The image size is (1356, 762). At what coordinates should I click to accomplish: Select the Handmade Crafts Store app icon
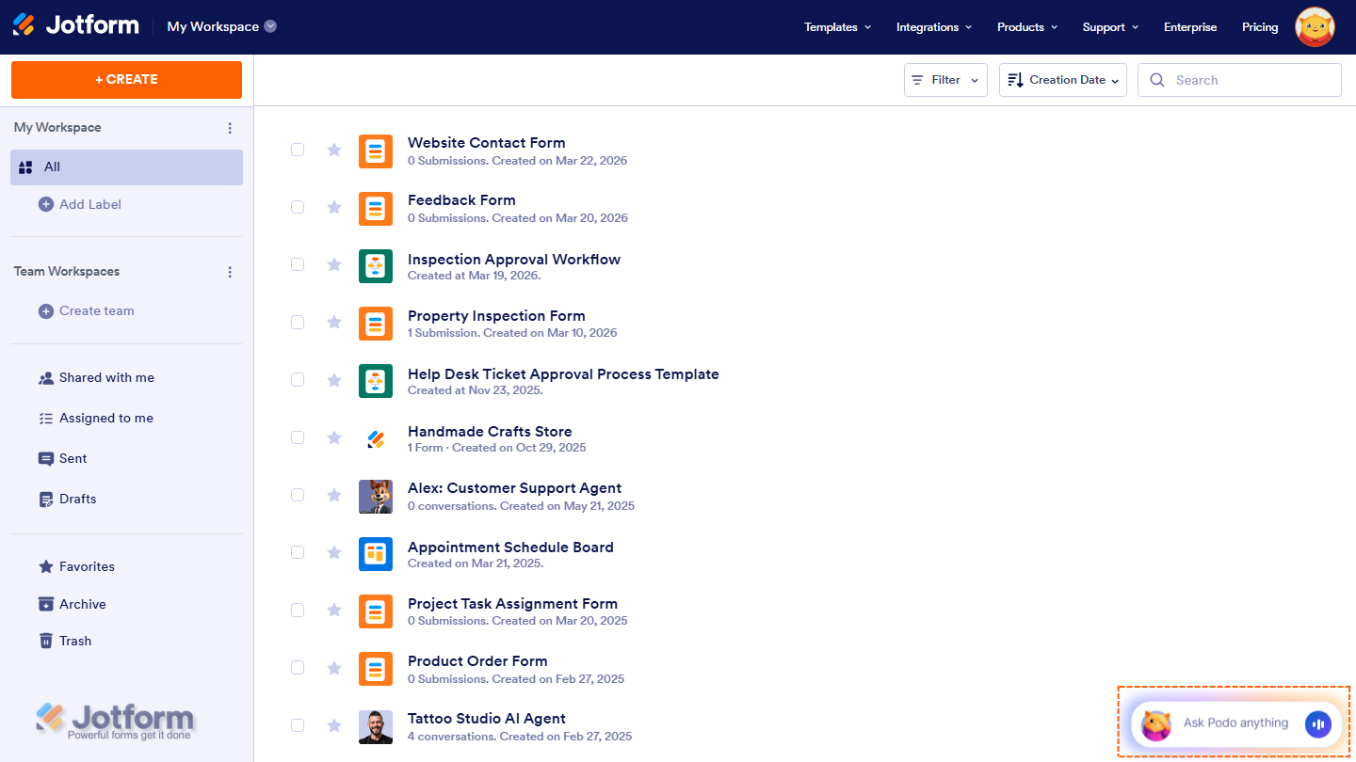click(376, 437)
